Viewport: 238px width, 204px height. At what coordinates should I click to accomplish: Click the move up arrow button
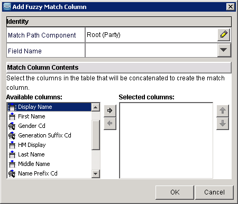pos(223,110)
